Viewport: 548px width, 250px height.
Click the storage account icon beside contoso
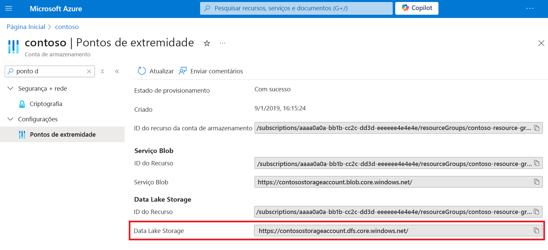[13, 47]
